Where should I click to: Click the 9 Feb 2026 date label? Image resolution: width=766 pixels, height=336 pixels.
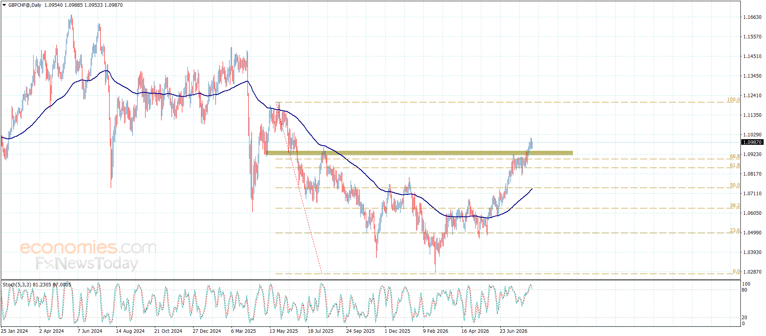436,331
